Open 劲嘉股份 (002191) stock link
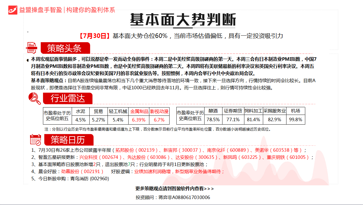The image size is (363, 205). (81, 171)
